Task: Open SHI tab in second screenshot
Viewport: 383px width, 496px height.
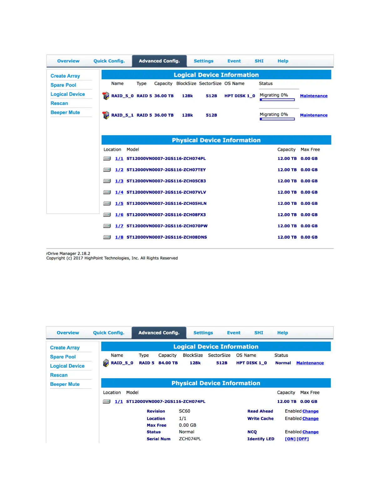Action: (x=259, y=333)
